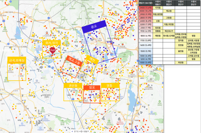Click the 한림대학교 동탄성심병원 hospital icon
201x133 pixels.
click(120, 120)
